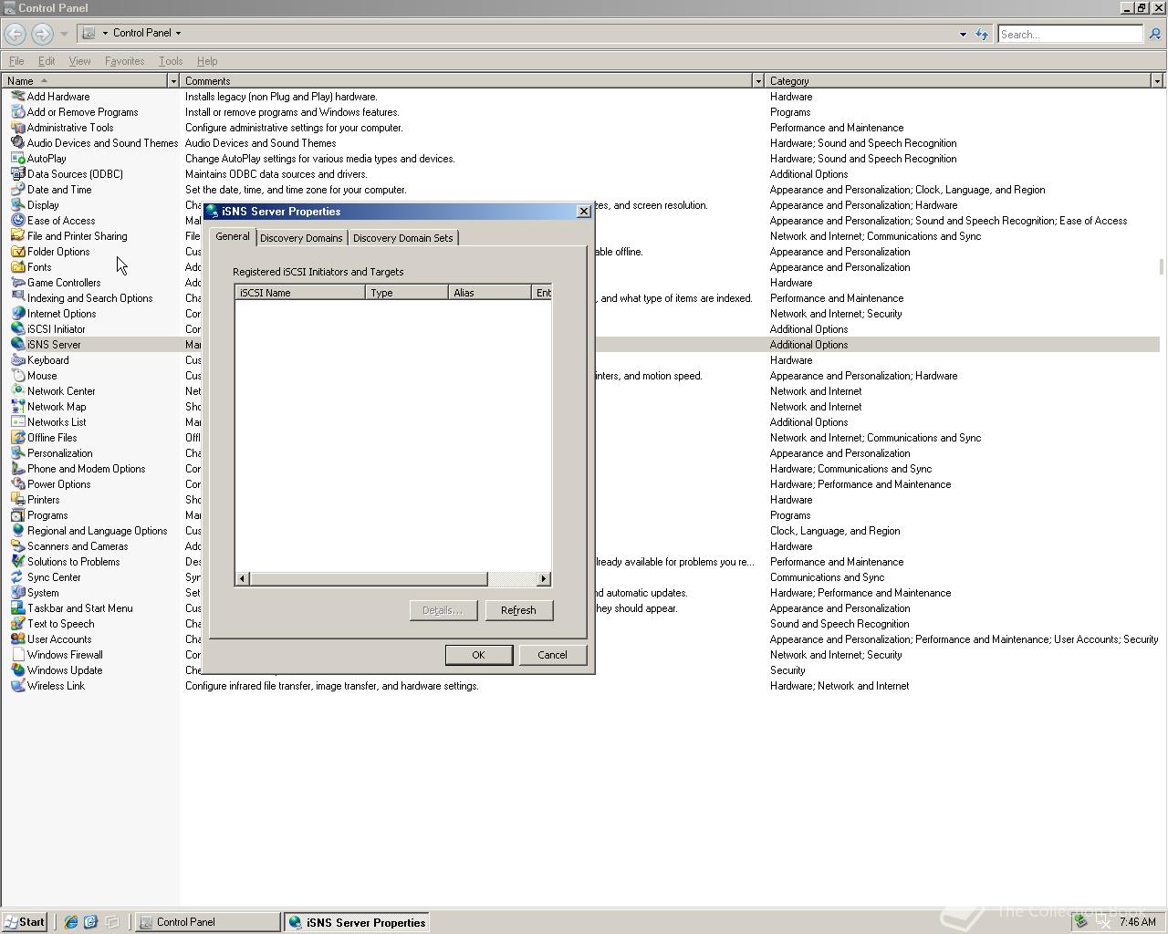Image resolution: width=1168 pixels, height=934 pixels.
Task: Click the Type column header
Action: coord(406,293)
